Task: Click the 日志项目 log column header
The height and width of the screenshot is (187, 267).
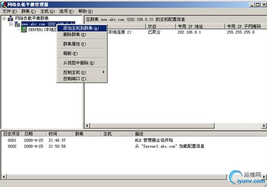Action: [12, 134]
